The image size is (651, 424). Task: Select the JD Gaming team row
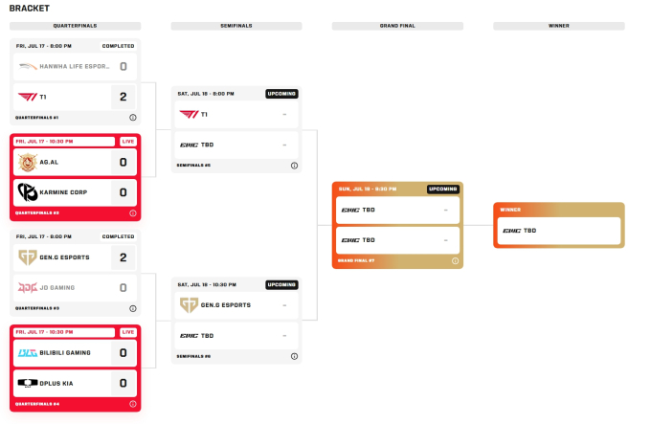[75, 287]
